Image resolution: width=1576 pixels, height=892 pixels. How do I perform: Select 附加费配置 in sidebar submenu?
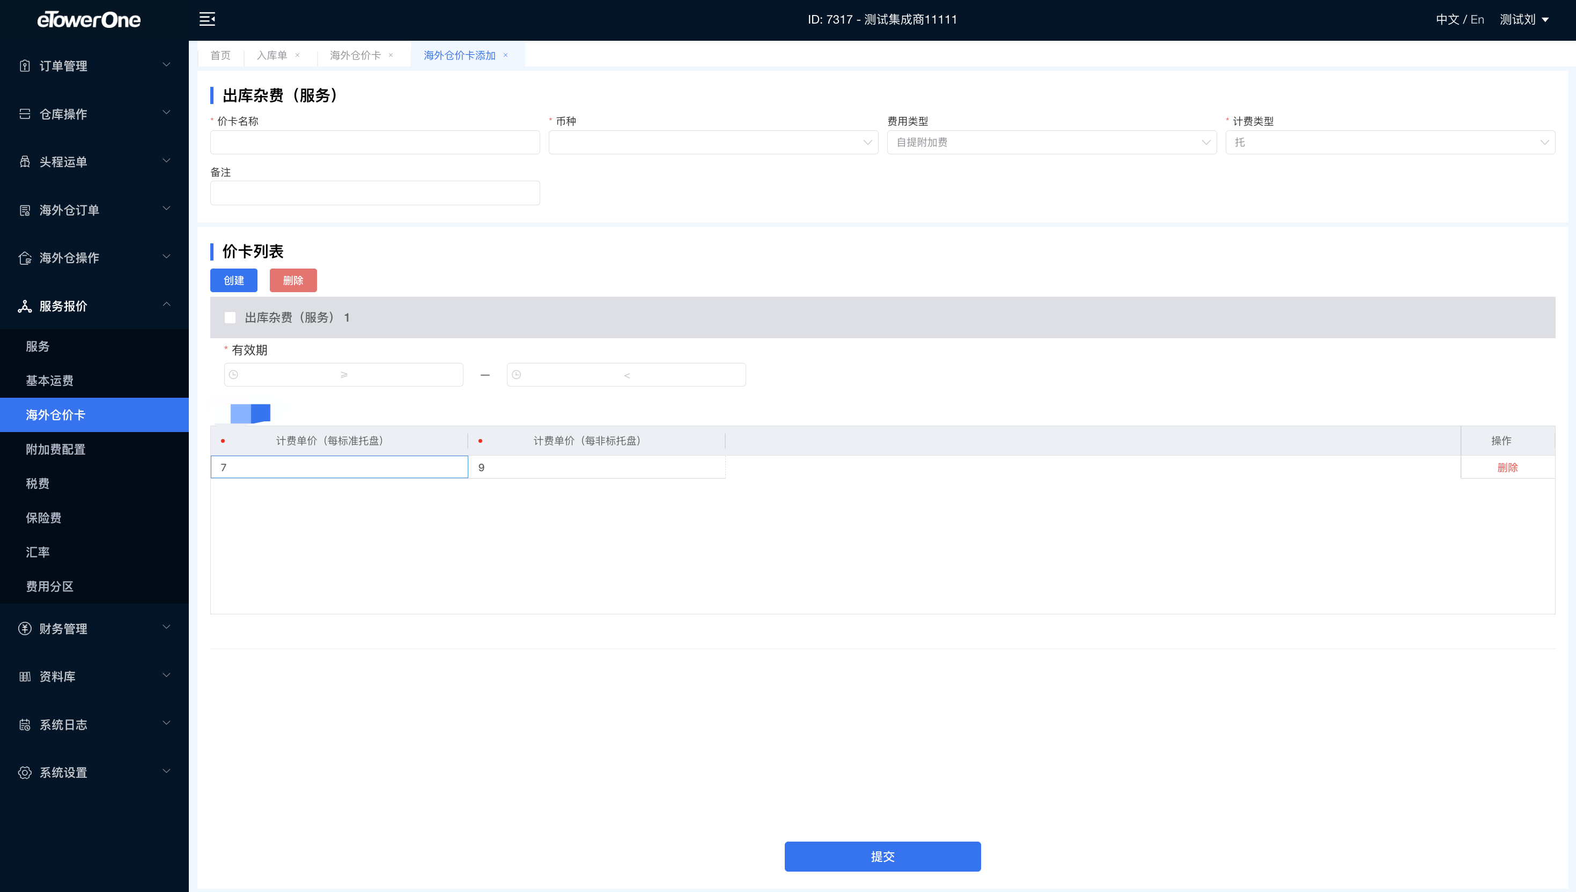[x=56, y=449]
